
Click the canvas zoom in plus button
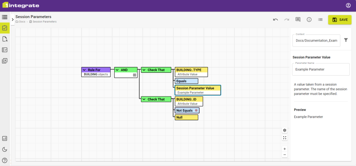(x=284, y=149)
